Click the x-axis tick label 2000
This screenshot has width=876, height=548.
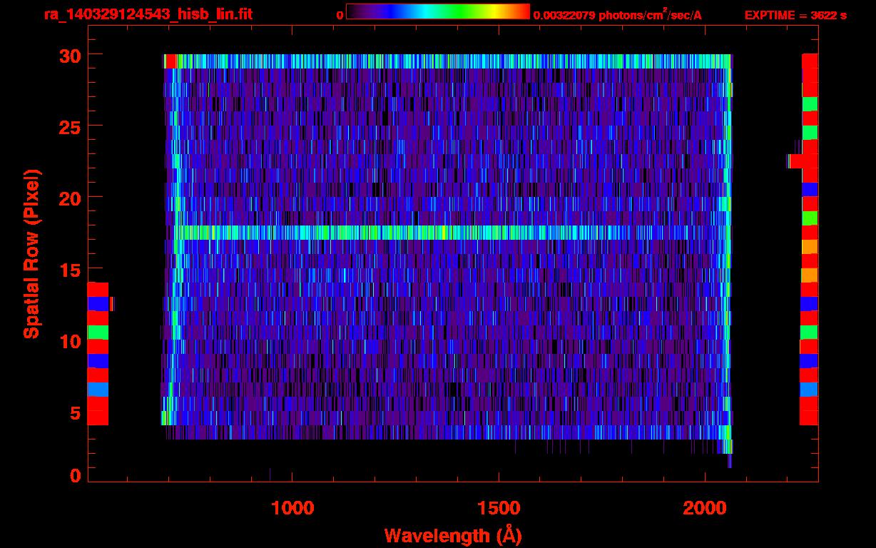705,508
